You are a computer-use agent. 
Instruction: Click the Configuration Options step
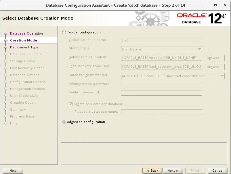(x=28, y=82)
